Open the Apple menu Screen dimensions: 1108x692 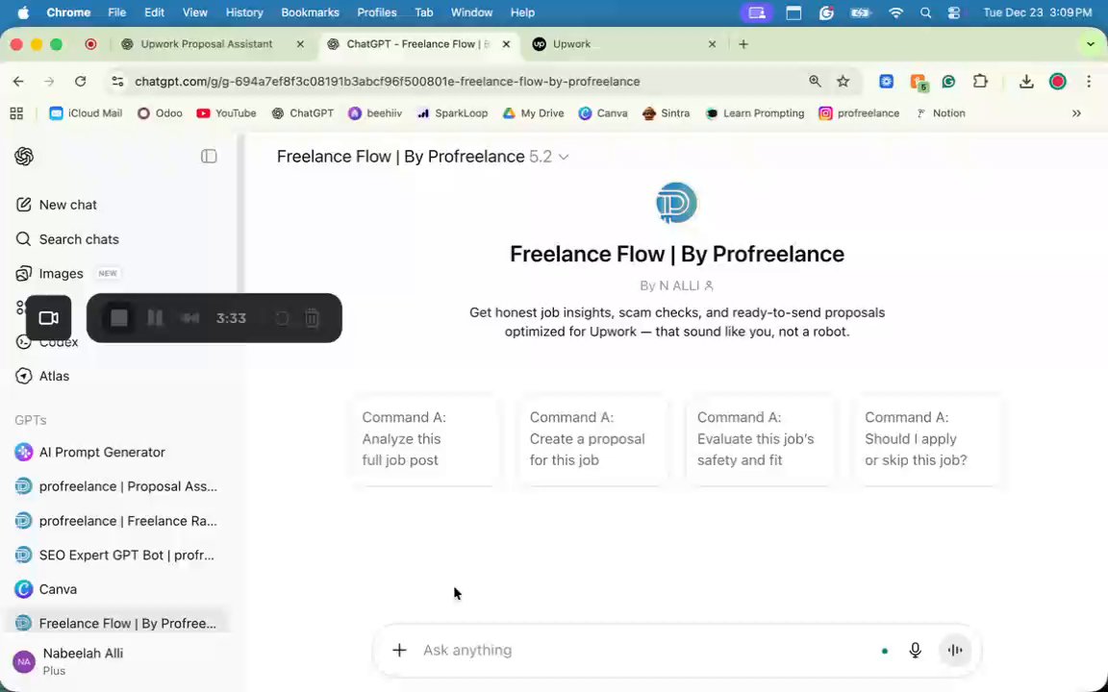[23, 12]
